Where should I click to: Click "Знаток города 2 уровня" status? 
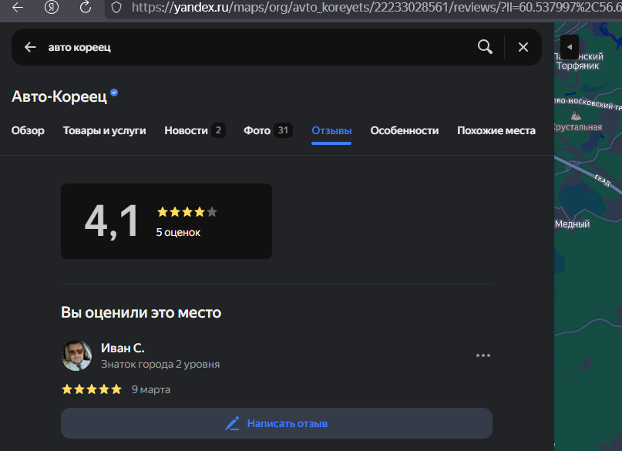(x=160, y=364)
